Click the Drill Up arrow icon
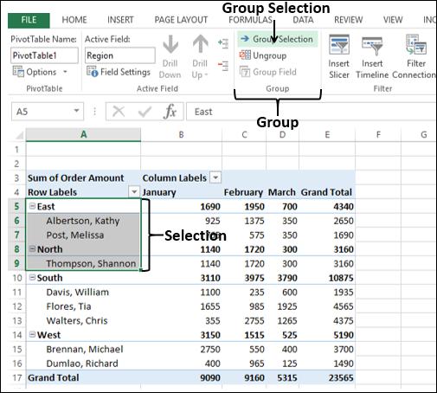This screenshot has width=437, height=393. [x=201, y=44]
